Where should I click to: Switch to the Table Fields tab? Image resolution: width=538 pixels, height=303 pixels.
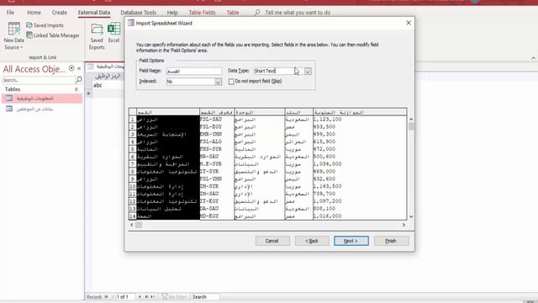tap(202, 13)
